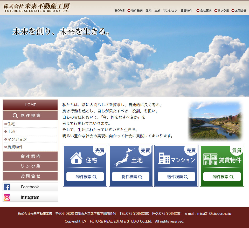Click the building icon on マンション tile

(x=164, y=158)
